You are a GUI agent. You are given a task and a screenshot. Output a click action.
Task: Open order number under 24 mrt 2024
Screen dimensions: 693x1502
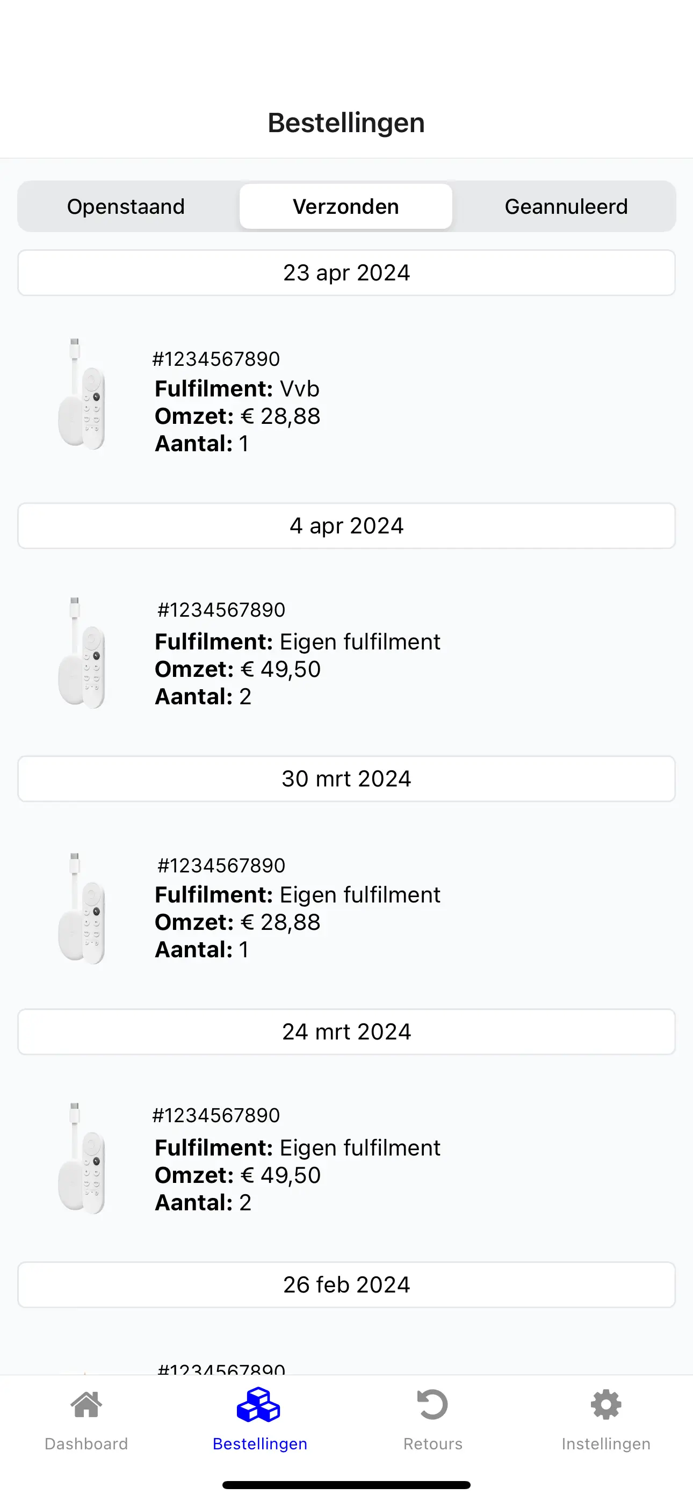click(x=216, y=1115)
